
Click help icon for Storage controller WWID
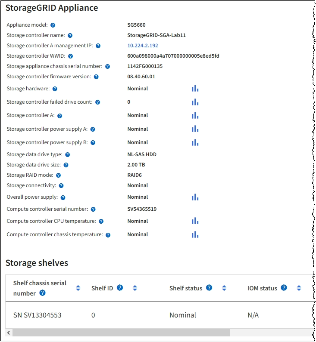point(70,56)
